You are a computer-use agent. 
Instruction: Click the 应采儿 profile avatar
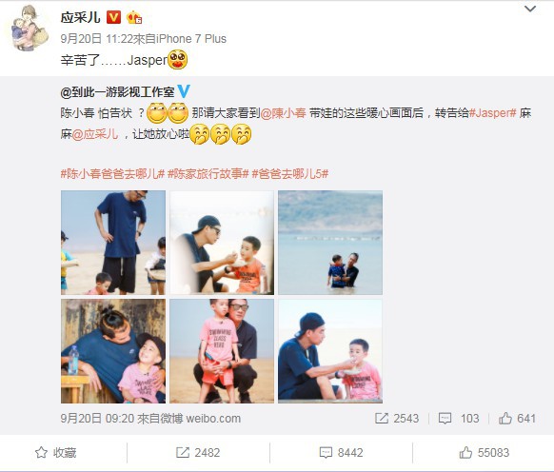click(30, 28)
